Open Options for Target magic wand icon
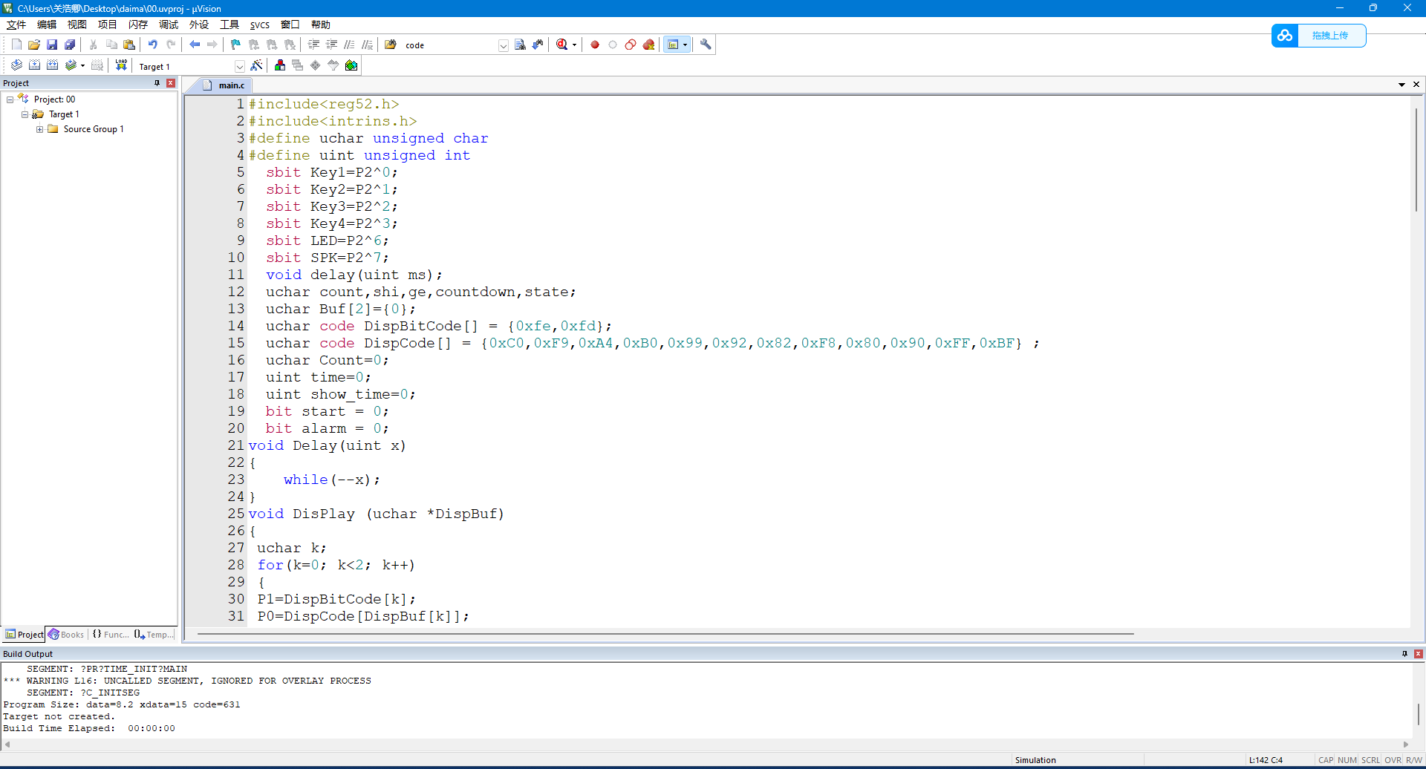 (x=256, y=65)
